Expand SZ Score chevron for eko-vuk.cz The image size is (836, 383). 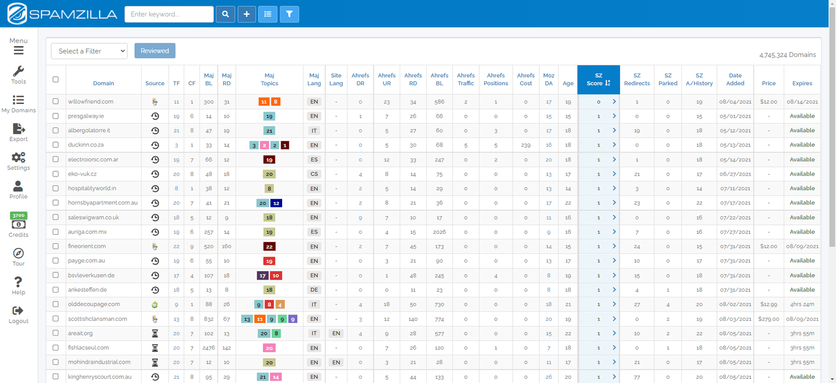(x=614, y=174)
